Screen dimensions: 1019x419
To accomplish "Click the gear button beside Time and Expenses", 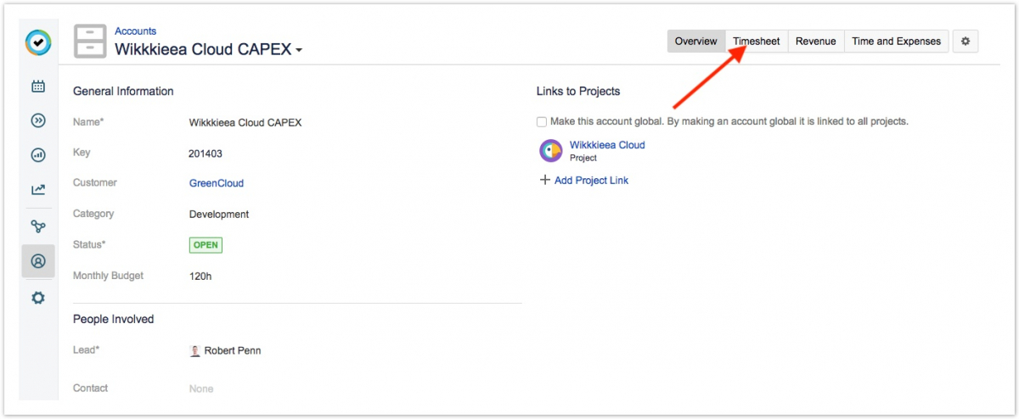I will coord(965,41).
